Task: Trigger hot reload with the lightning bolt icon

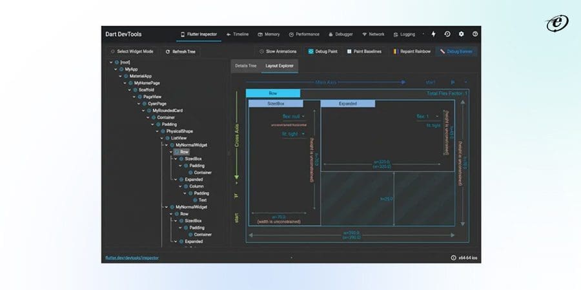Action: pos(433,34)
